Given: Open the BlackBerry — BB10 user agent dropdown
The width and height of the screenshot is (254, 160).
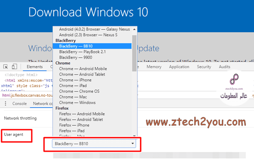Looking at the screenshot, I should pos(94,143).
